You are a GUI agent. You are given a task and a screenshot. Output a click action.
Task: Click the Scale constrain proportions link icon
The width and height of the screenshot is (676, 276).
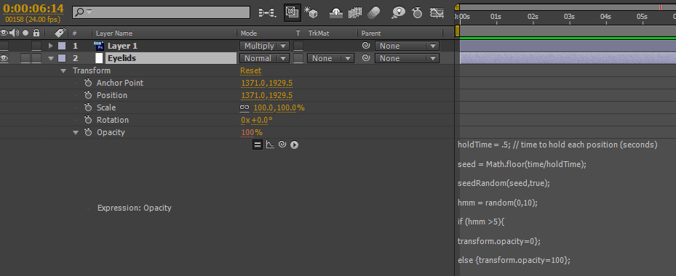[x=244, y=107]
